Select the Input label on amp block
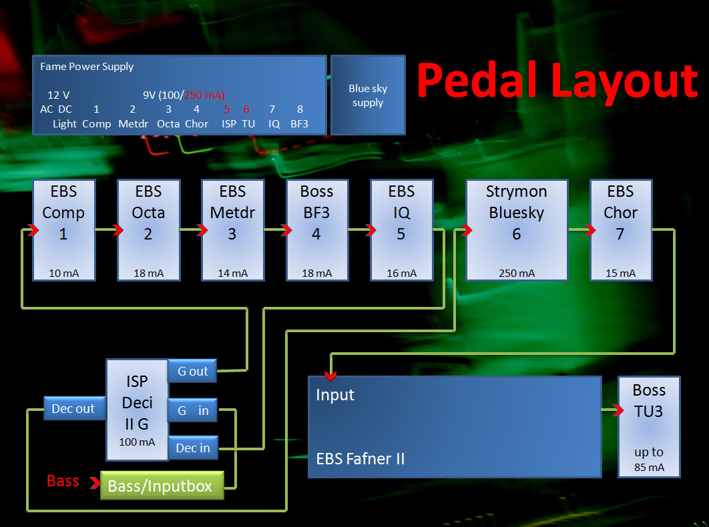The height and width of the screenshot is (527, 709). click(335, 395)
